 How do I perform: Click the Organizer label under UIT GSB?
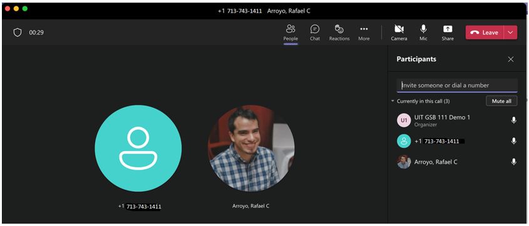click(x=426, y=125)
